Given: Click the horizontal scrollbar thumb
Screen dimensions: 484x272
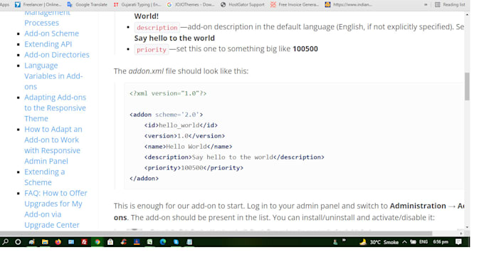Looking at the screenshot, I should [x=216, y=234].
